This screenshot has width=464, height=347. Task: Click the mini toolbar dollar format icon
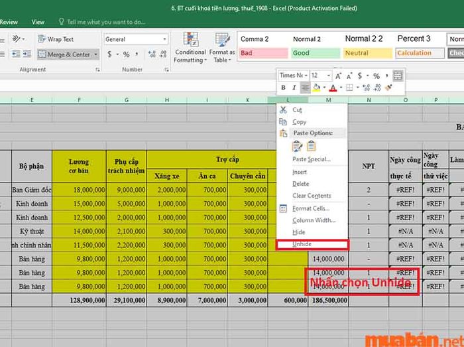point(360,76)
